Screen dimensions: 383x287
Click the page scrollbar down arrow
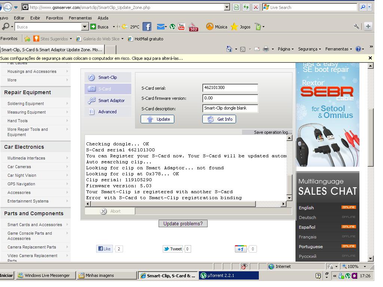(371, 259)
